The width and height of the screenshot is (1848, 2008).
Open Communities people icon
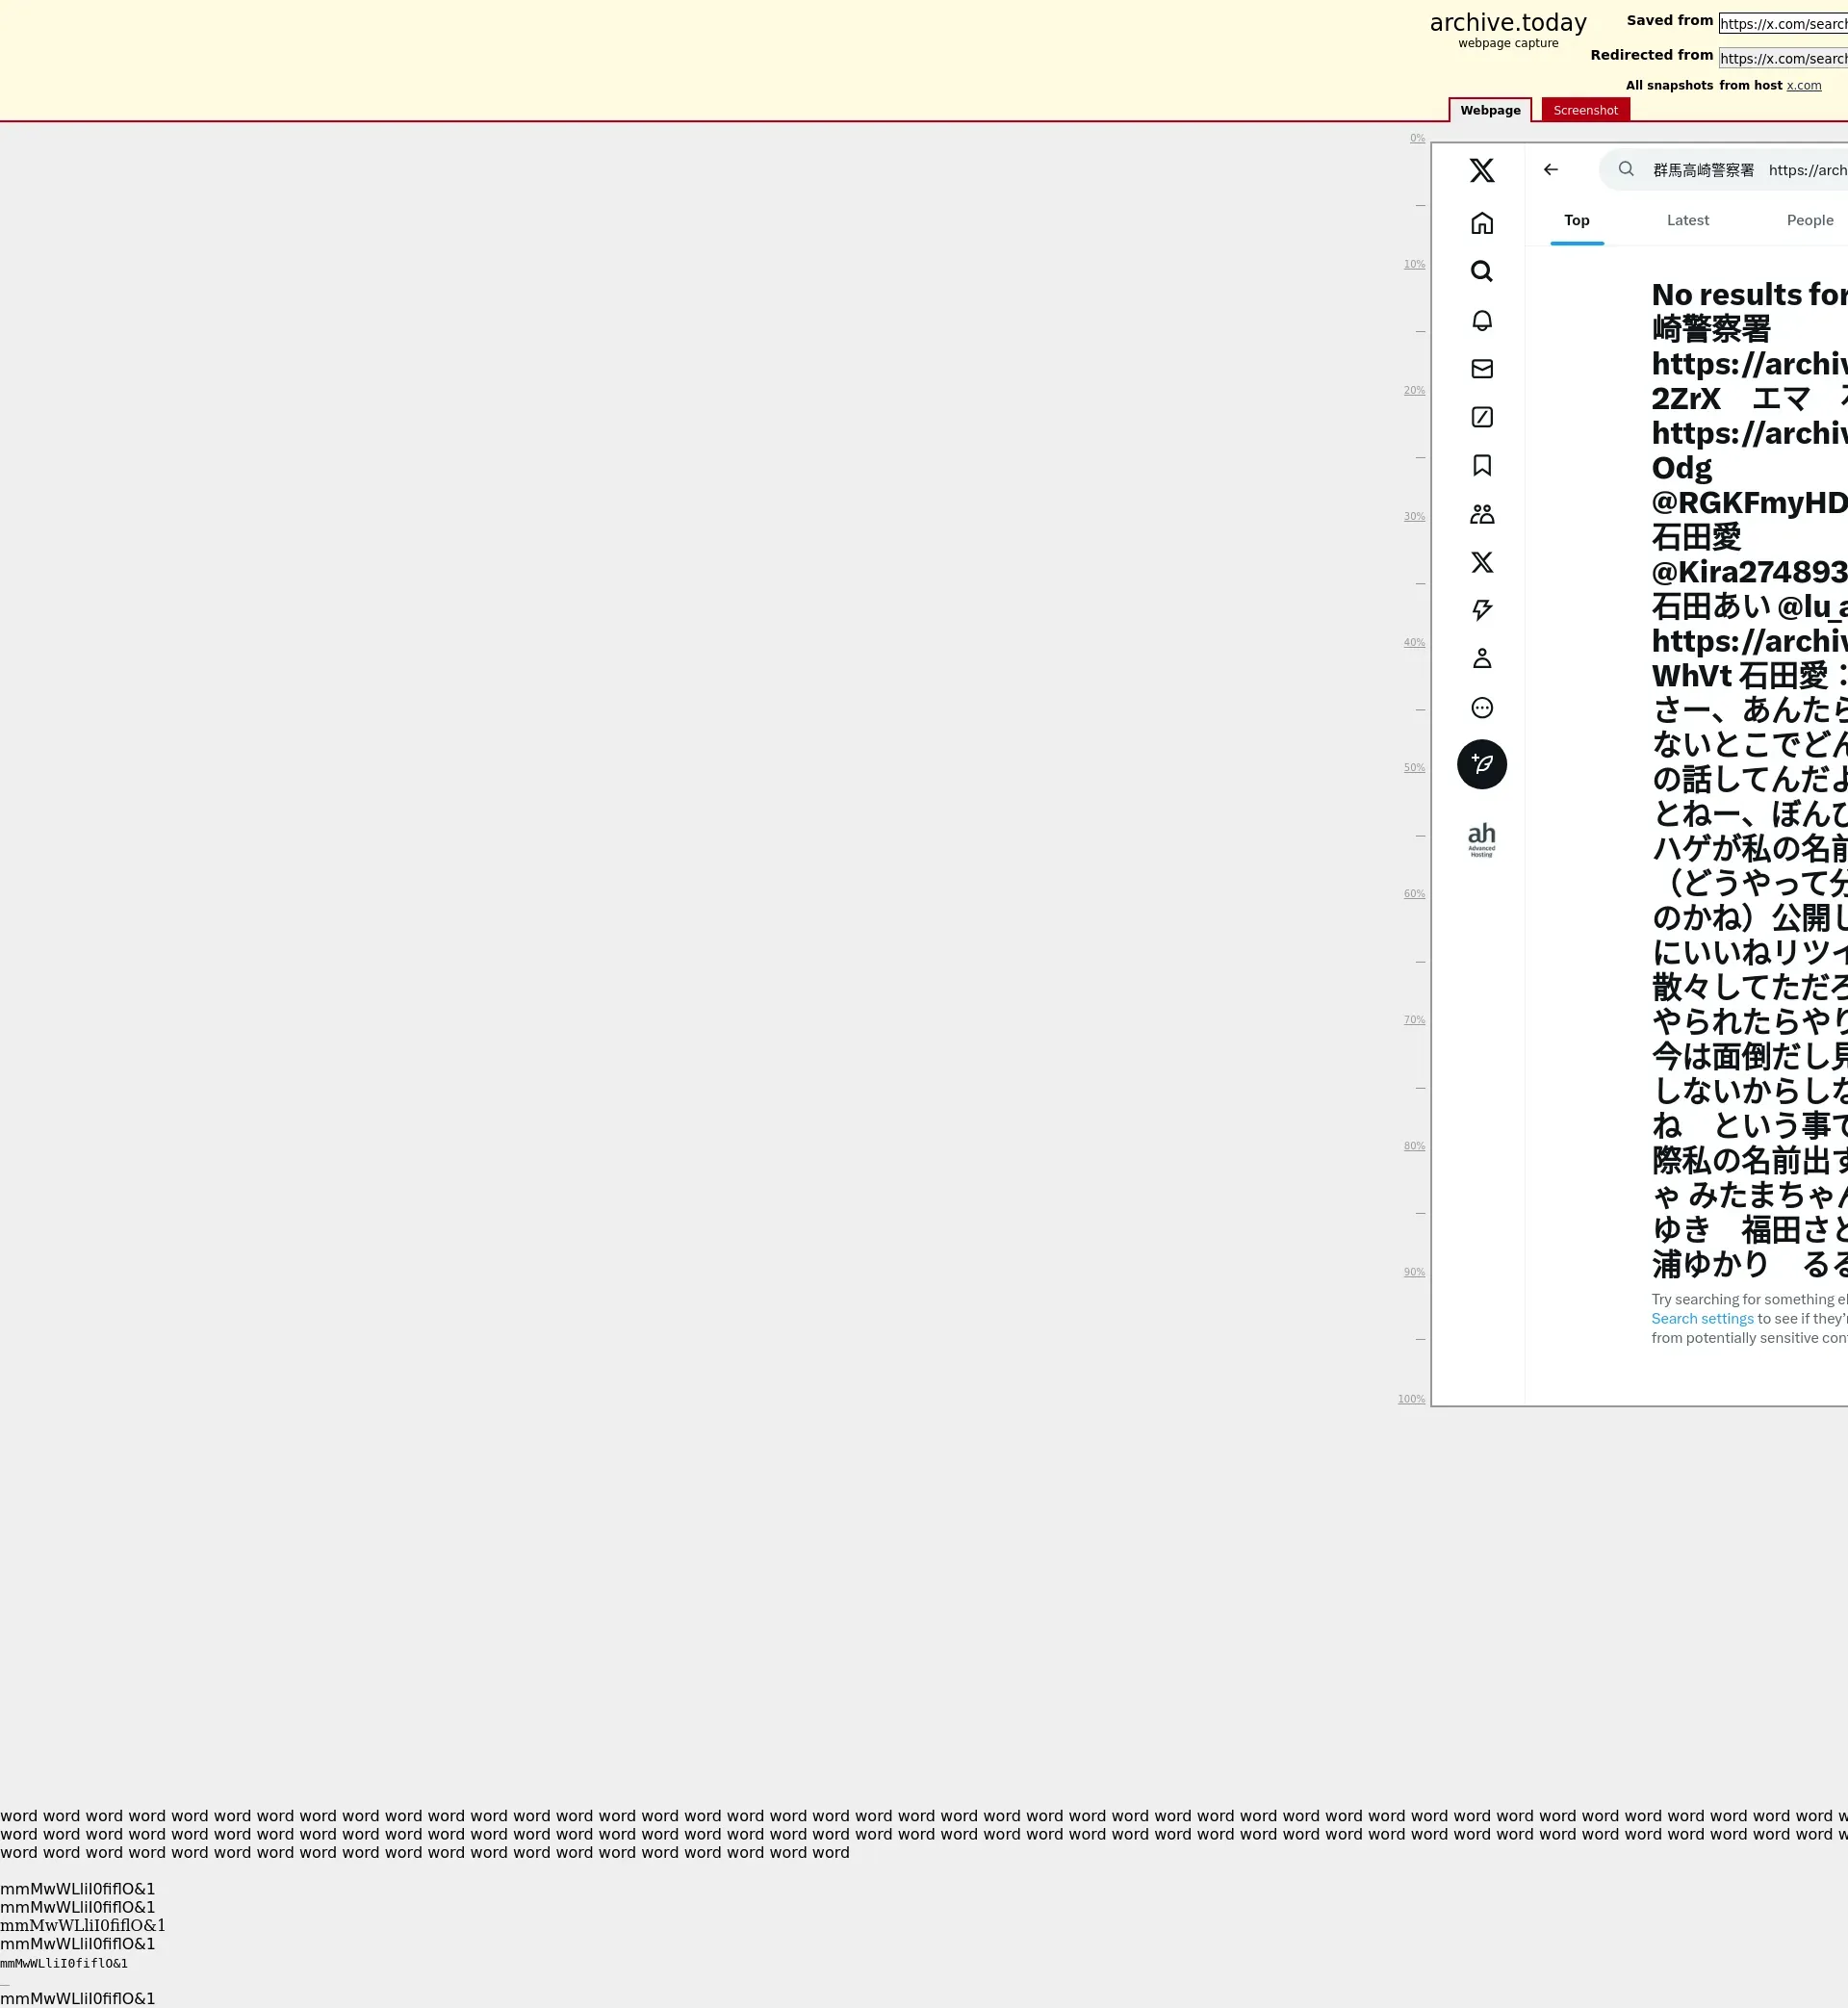(x=1481, y=514)
